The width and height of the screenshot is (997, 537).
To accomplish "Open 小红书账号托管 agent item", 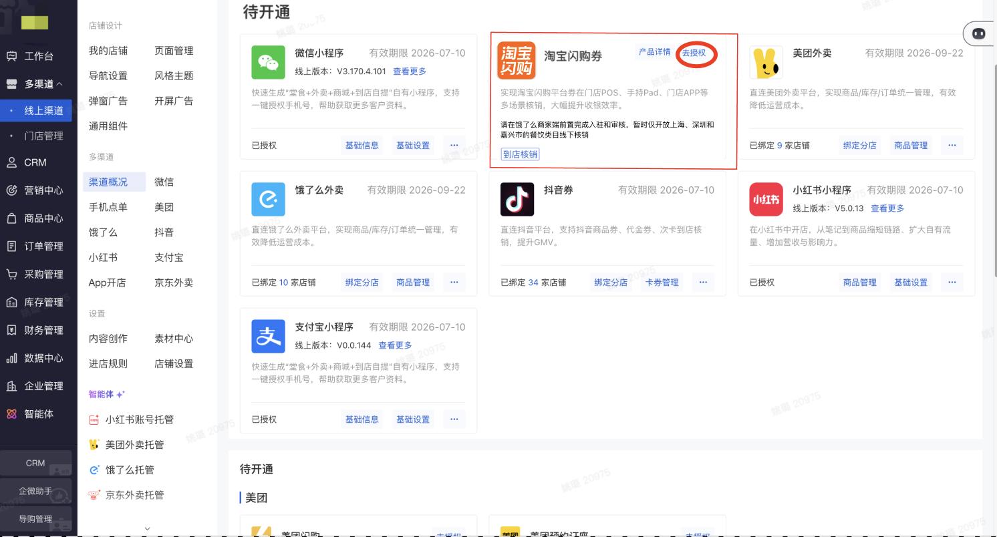I will pos(139,419).
